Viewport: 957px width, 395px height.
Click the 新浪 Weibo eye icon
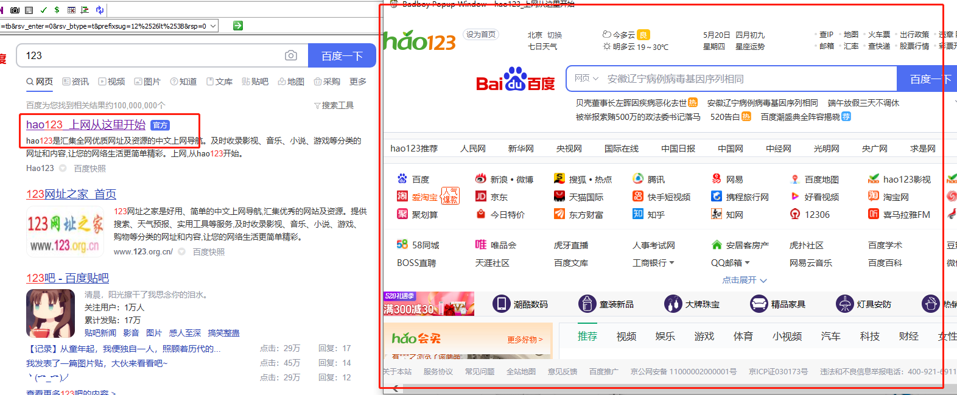(x=481, y=179)
